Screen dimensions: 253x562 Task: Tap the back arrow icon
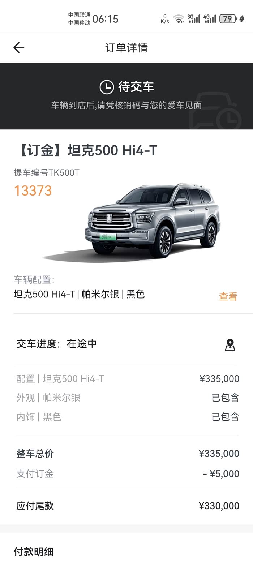coord(19,47)
